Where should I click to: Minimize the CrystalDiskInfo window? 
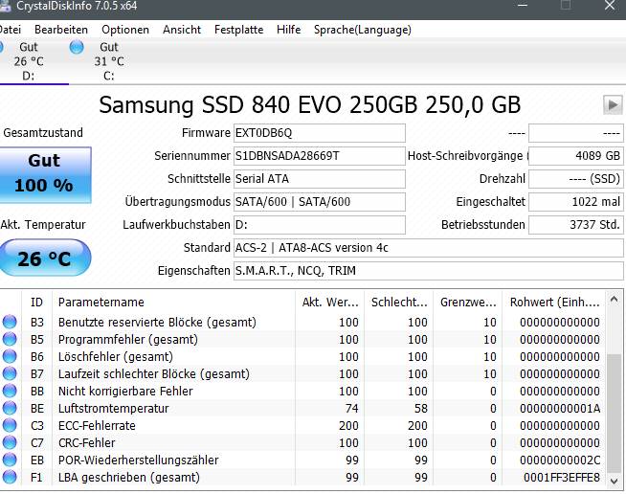tap(523, 6)
